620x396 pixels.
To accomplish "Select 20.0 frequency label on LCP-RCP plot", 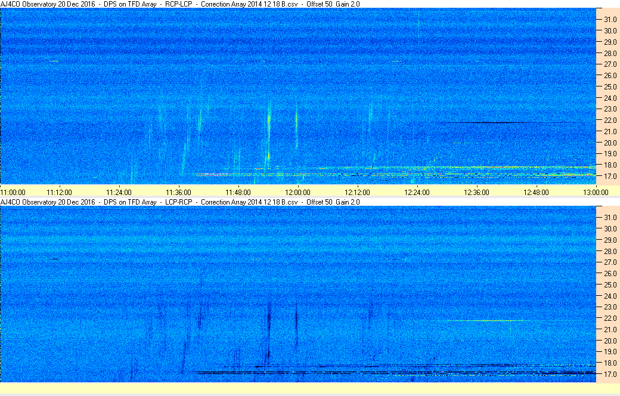I will pyautogui.click(x=610, y=340).
